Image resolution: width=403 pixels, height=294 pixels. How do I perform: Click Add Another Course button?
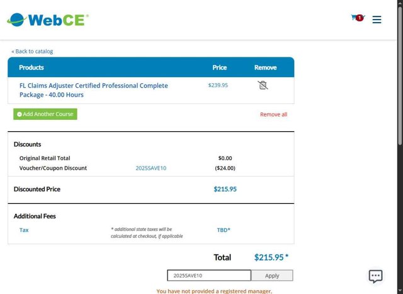click(45, 114)
